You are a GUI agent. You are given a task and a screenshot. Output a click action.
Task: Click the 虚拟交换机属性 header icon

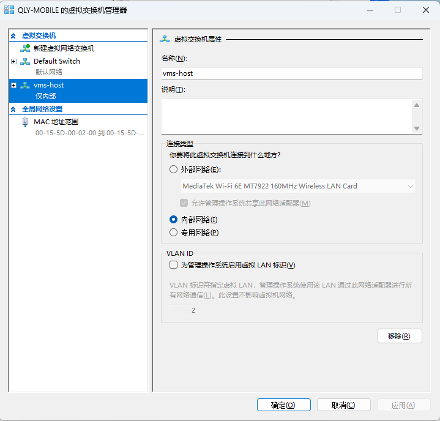[165, 39]
